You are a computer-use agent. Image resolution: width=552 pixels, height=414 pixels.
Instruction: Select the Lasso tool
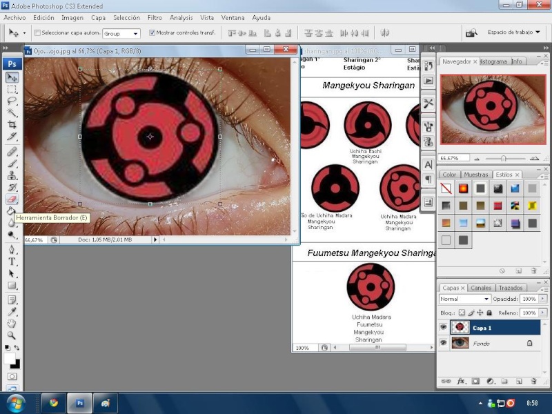[x=12, y=101]
